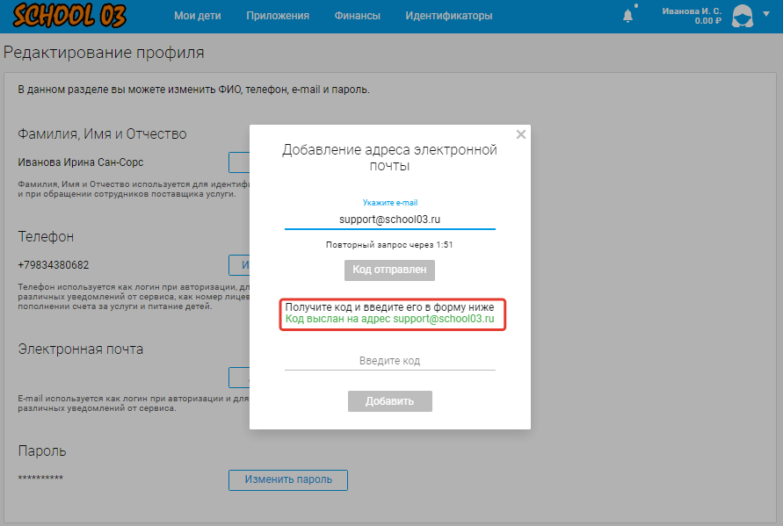Viewport: 783px width, 526px height.
Task: Click the dialog title Добавление адреса электронной почты
Action: click(389, 156)
